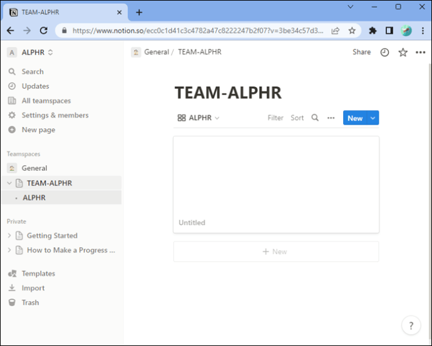Click General in the breadcrumb
This screenshot has width=432, height=346.
[x=157, y=52]
